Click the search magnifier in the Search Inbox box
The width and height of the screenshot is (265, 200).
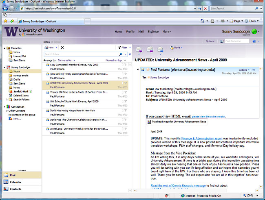coord(121,54)
